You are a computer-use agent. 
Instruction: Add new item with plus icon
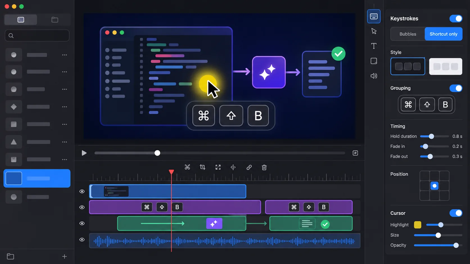pos(64,256)
